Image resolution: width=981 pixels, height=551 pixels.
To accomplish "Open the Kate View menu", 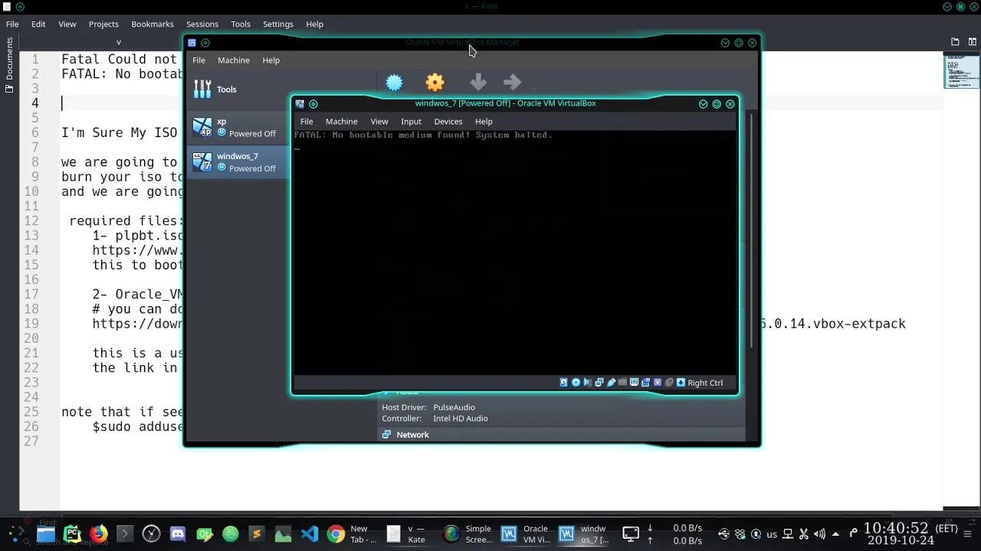I will click(x=67, y=24).
